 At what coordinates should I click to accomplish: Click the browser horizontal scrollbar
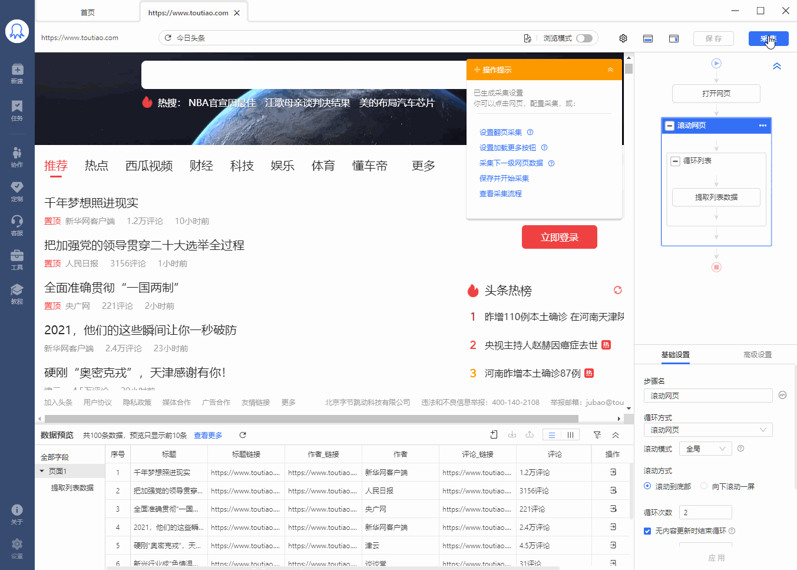click(x=311, y=419)
